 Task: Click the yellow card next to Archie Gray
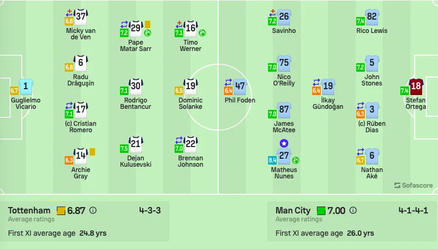92,152
